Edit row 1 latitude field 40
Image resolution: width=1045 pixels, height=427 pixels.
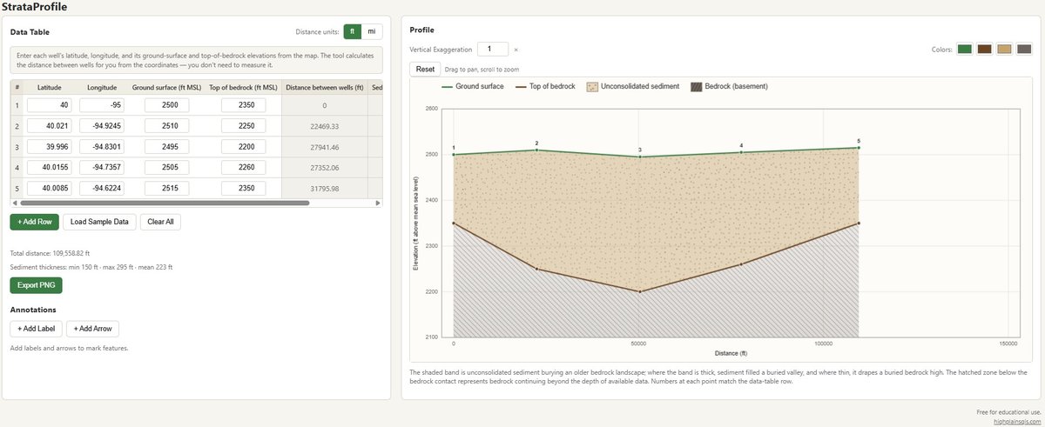pyautogui.click(x=50, y=105)
